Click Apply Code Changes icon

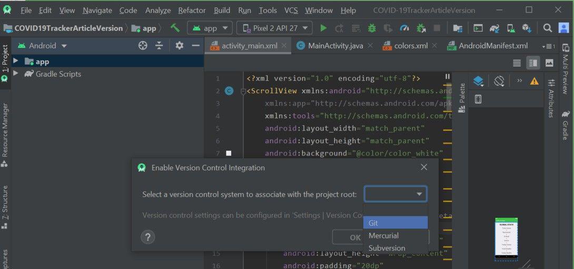[356, 28]
